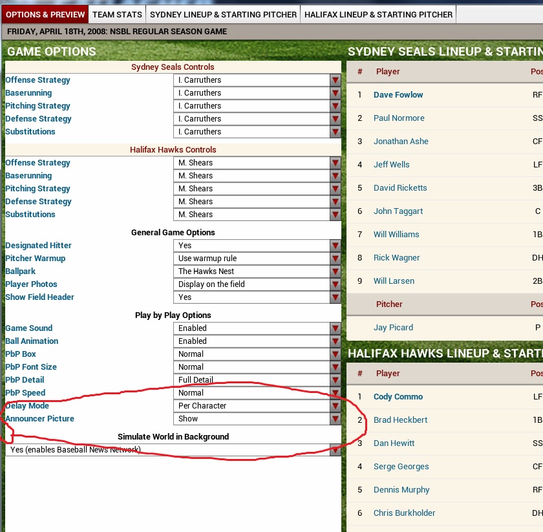Image resolution: width=543 pixels, height=532 pixels.
Task: Select the Options & Preview tab
Action: click(x=45, y=14)
